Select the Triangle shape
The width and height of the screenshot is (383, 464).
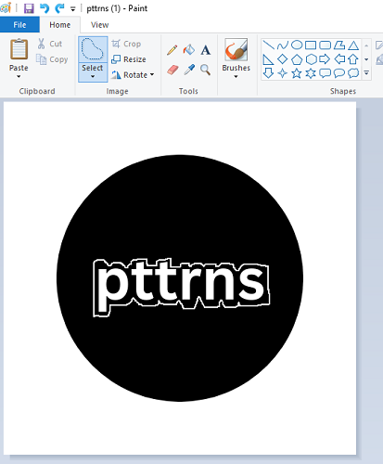click(x=353, y=45)
